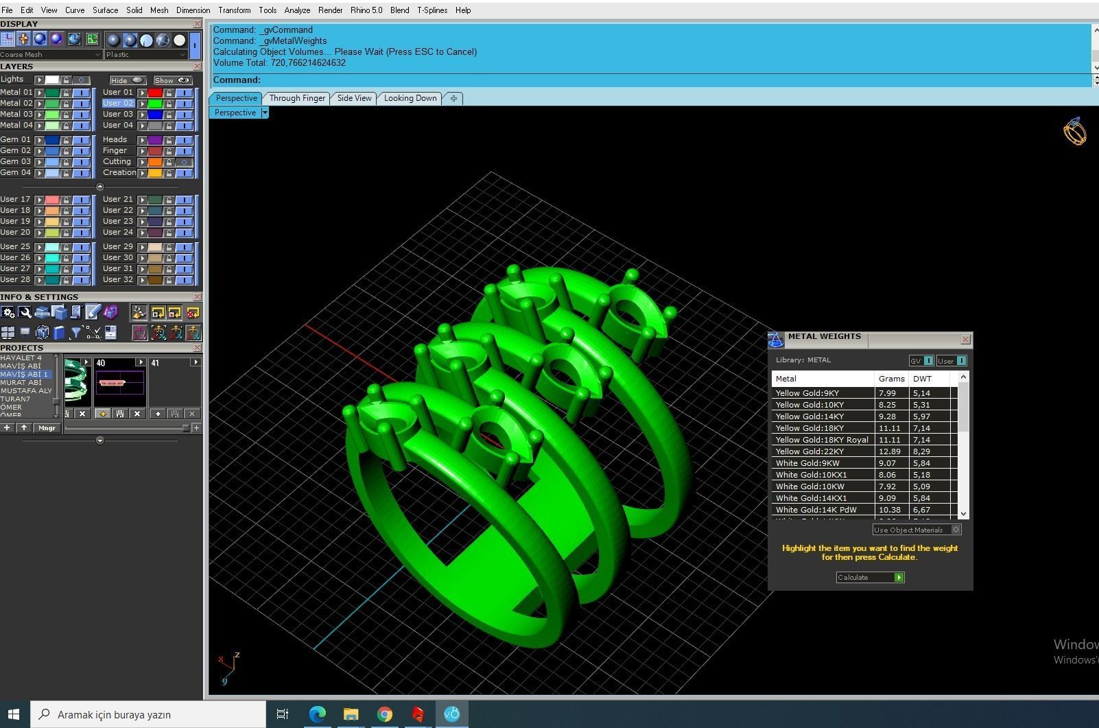Image resolution: width=1099 pixels, height=728 pixels.
Task: Click the yellow arrow red-X macro icon
Action: pyautogui.click(x=193, y=313)
